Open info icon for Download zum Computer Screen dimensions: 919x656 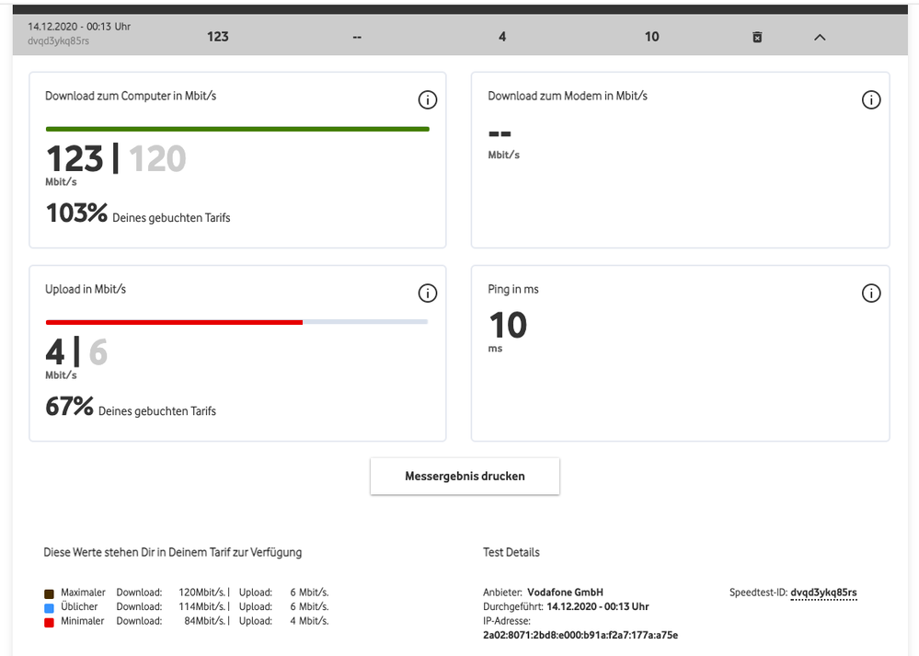point(427,99)
